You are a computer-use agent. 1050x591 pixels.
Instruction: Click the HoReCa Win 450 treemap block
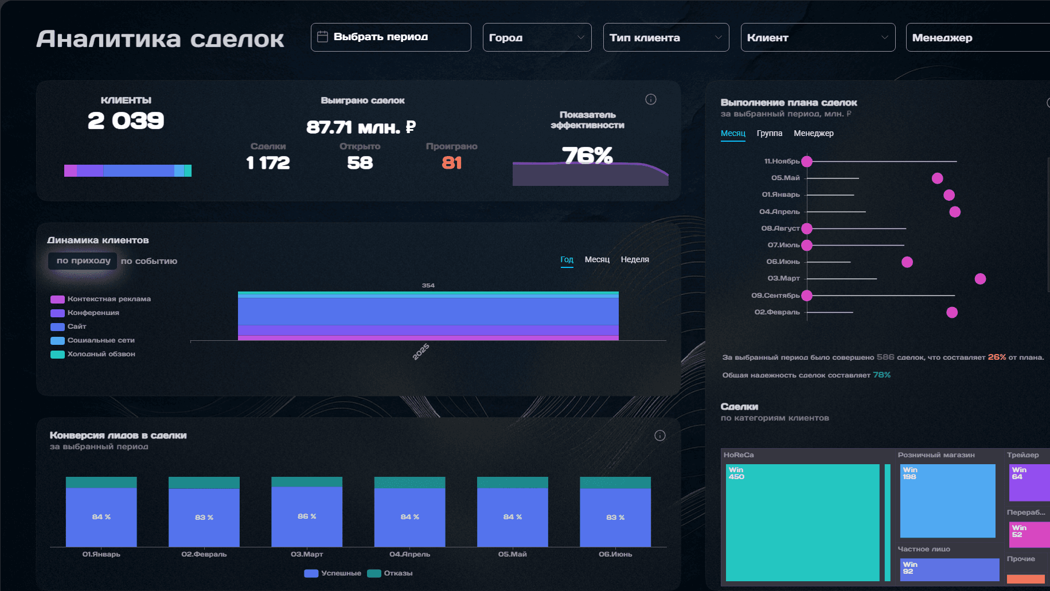pos(802,523)
